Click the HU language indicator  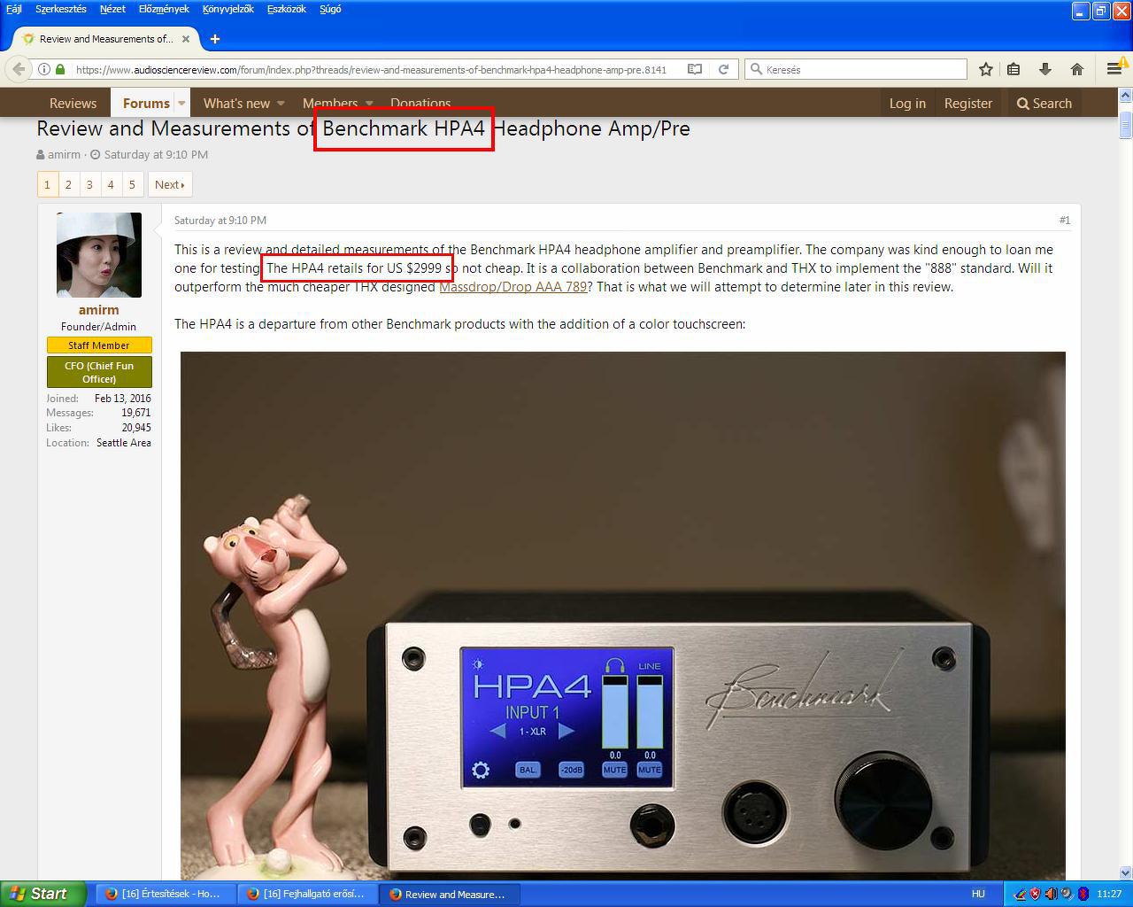point(979,894)
